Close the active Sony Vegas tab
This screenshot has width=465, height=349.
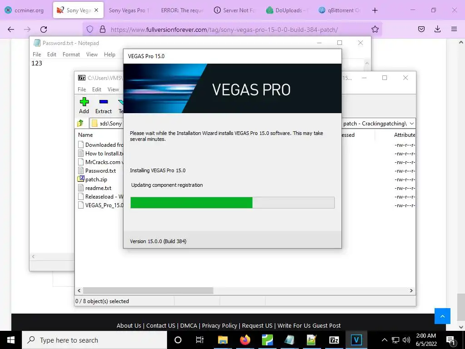96,10
